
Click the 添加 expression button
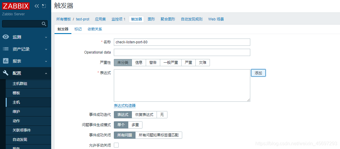point(258,73)
